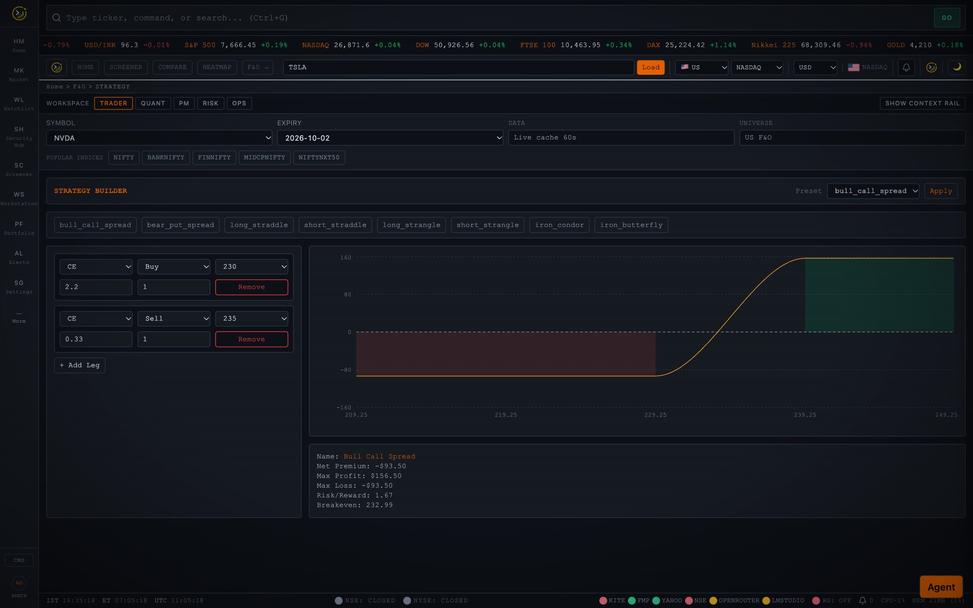Open the Agent chat button

click(941, 587)
